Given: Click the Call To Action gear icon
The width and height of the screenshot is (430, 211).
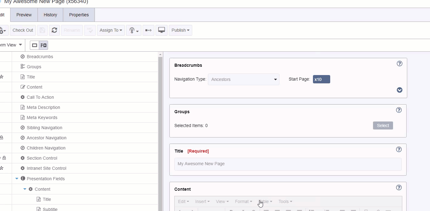Looking at the screenshot, I should [x=22, y=97].
